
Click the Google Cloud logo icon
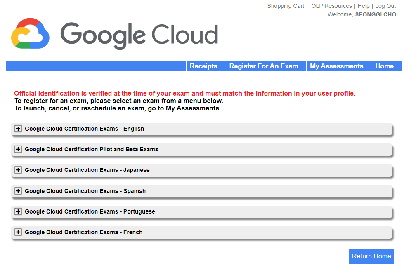coord(30,33)
